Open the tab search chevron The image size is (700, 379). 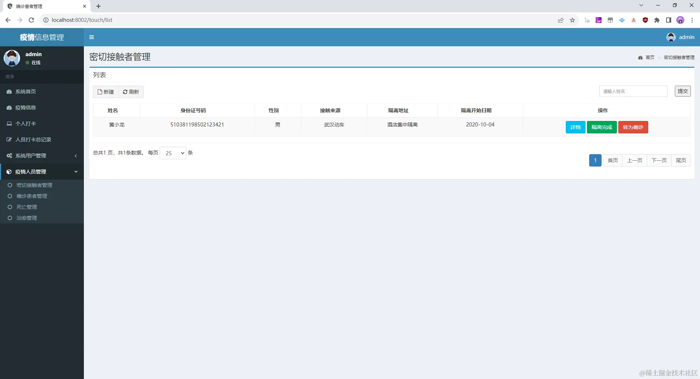pos(641,5)
